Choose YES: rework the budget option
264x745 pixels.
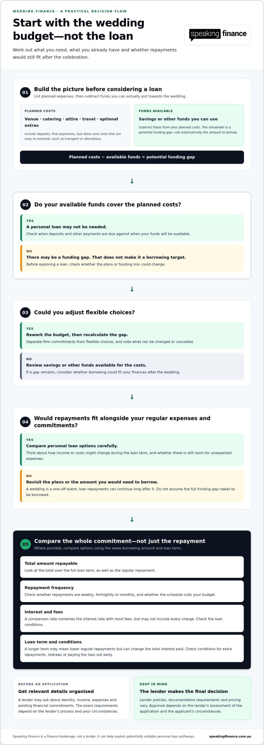pos(132,336)
